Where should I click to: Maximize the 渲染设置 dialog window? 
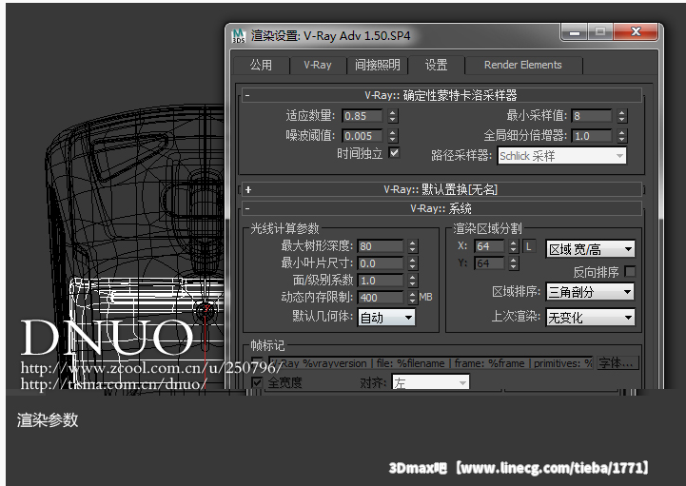tap(600, 32)
